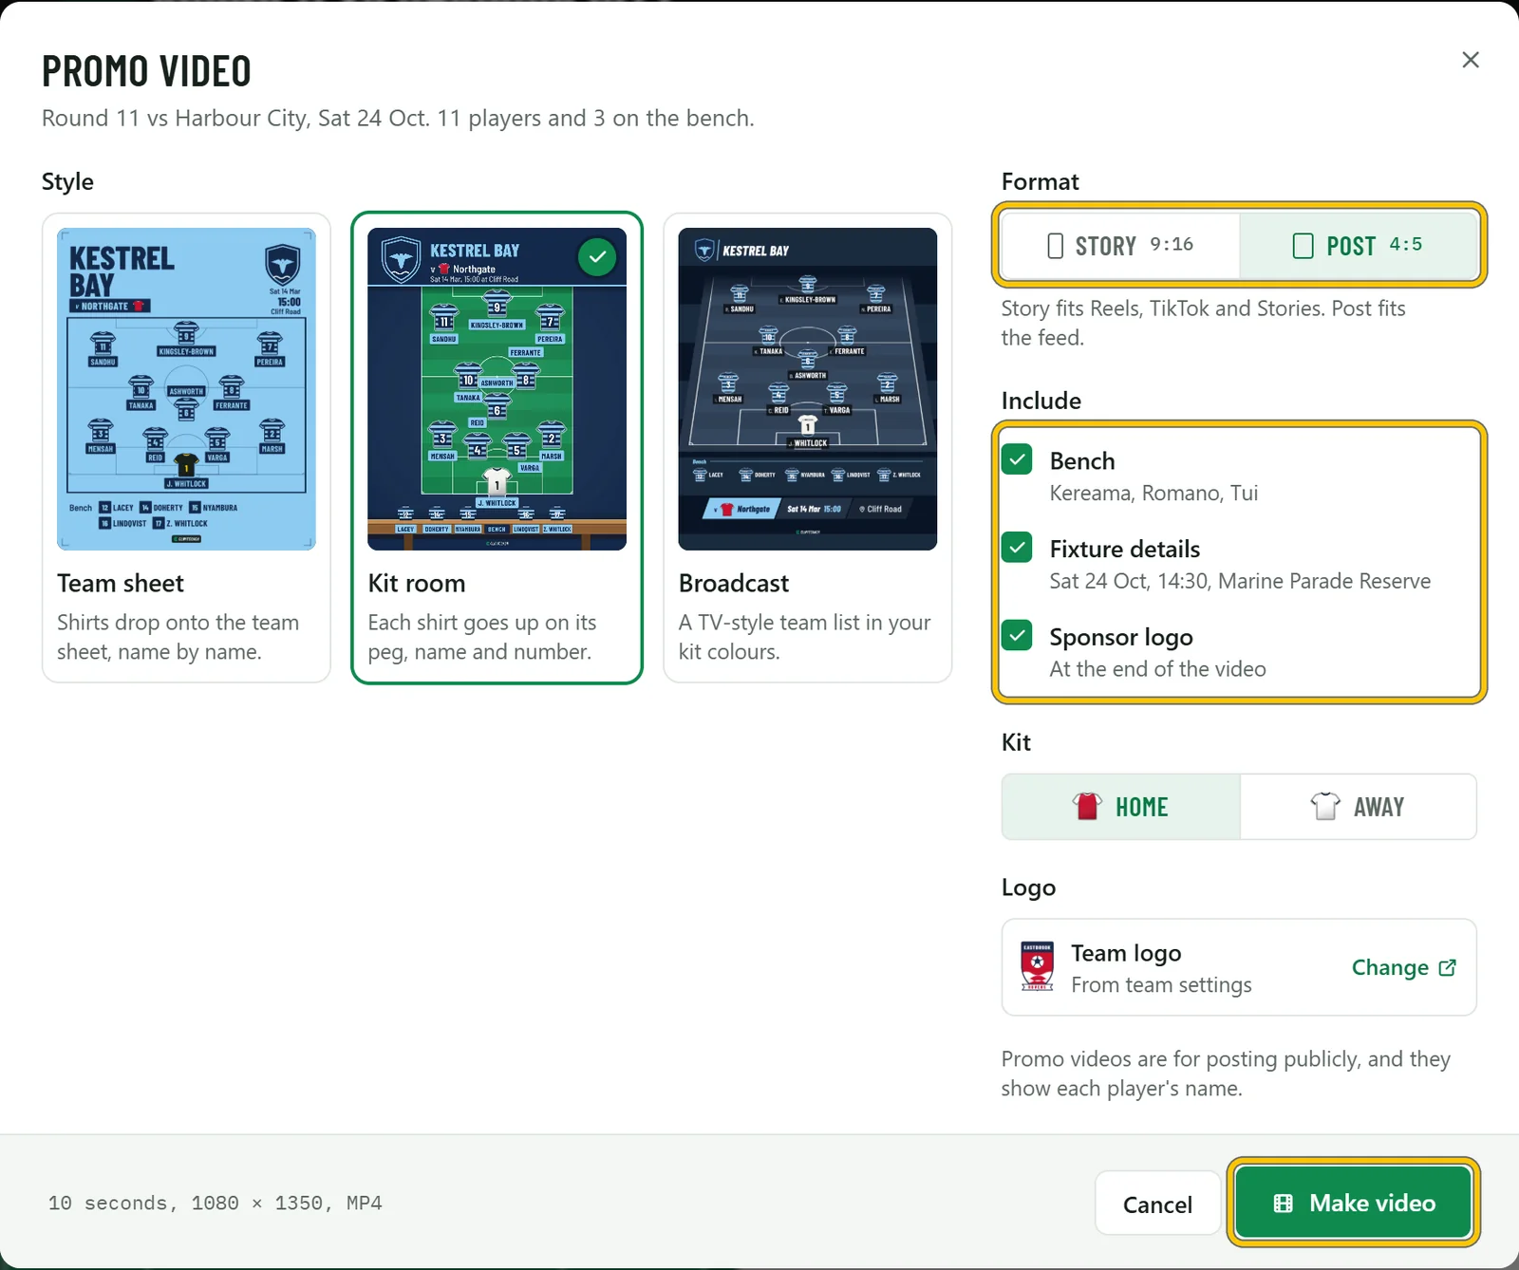The width and height of the screenshot is (1519, 1270).
Task: Click the external link icon beside Change
Action: tap(1447, 967)
